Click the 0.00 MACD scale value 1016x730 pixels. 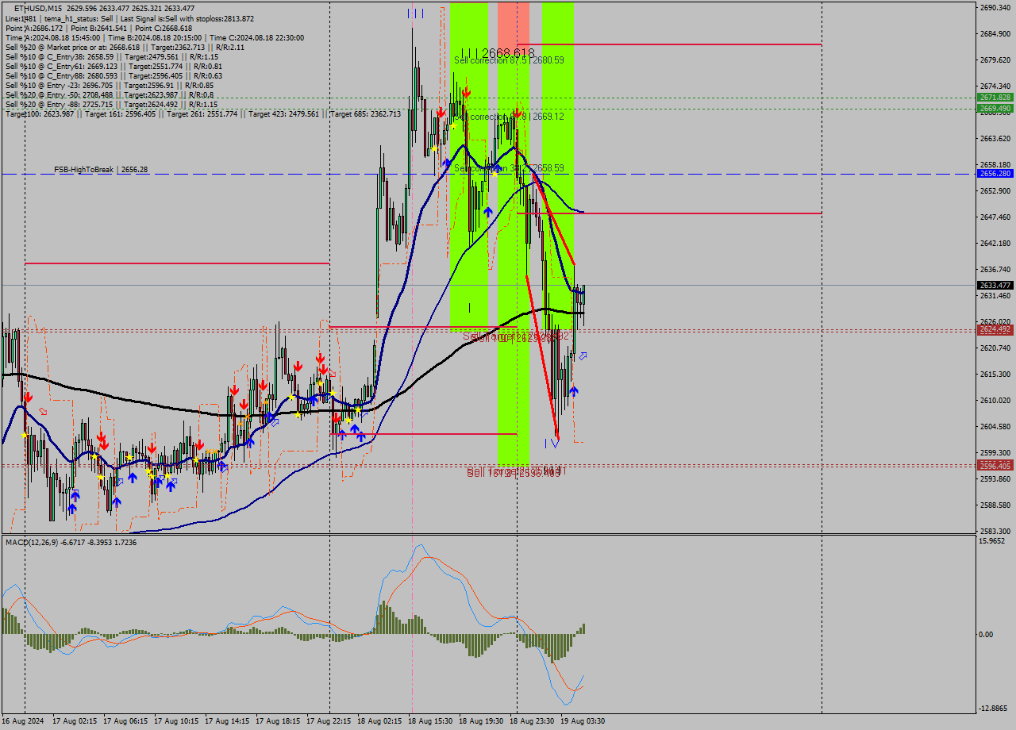pos(987,634)
